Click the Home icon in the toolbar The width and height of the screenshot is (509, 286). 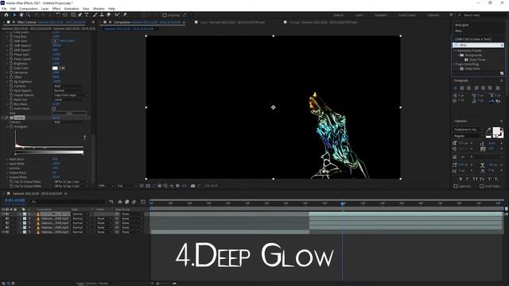(x=6, y=15)
